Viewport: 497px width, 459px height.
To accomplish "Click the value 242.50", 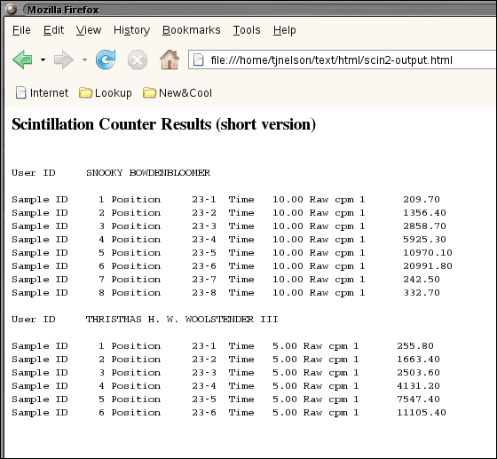I will point(422,280).
